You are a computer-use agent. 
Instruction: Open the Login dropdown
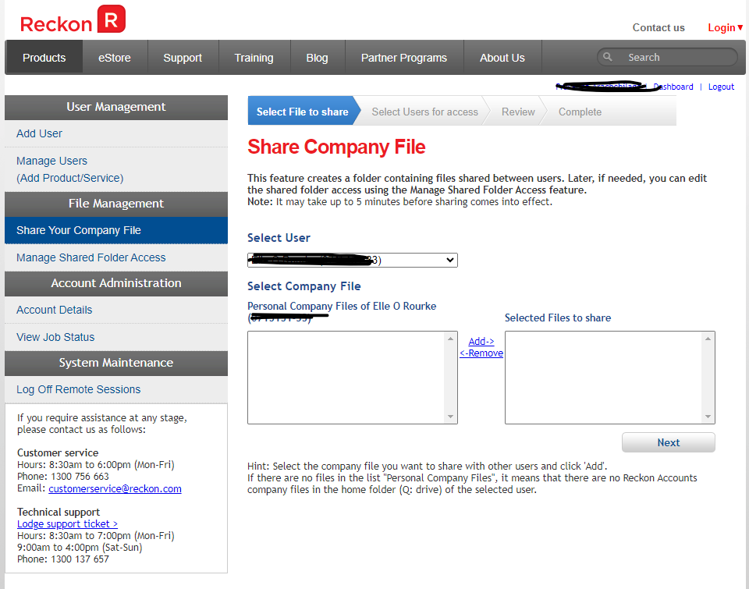tap(725, 28)
